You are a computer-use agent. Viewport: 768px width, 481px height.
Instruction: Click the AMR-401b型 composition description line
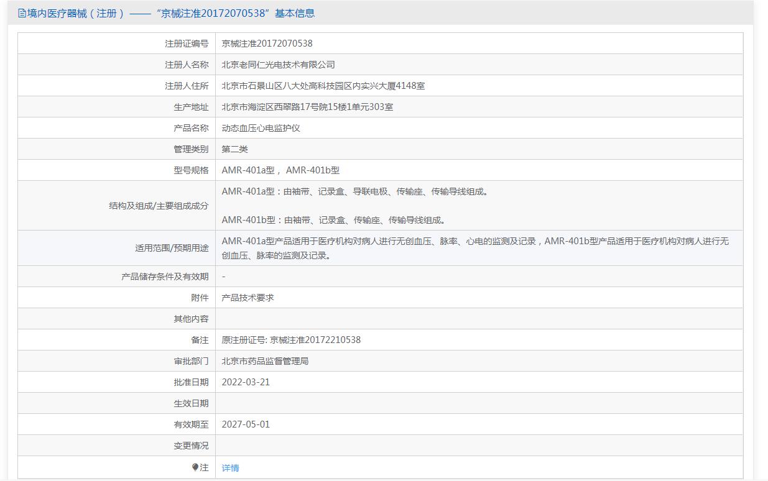click(333, 220)
